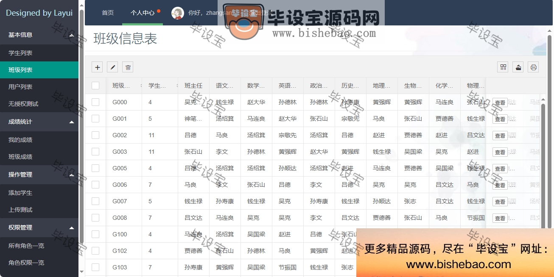Viewport: 554px width, 277px height.
Task: Open 角色权限一览 in sidebar
Action: [x=39, y=263]
